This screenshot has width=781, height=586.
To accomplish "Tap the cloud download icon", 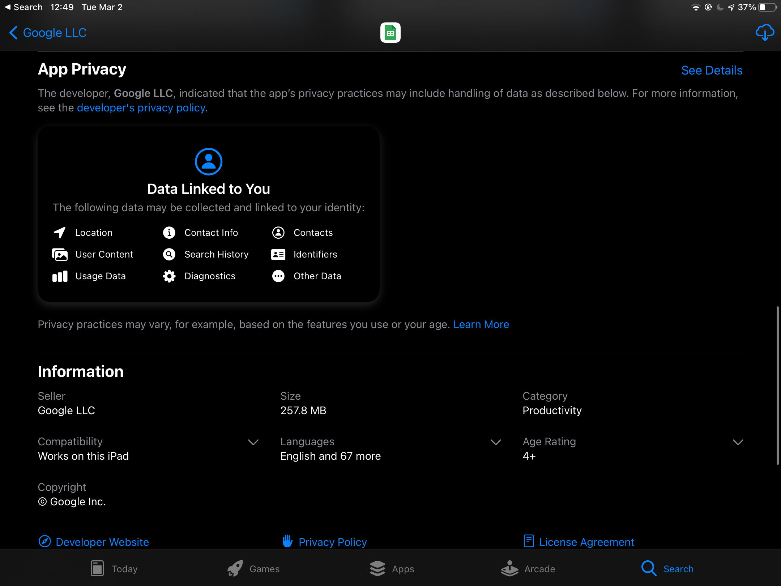I will 765,33.
